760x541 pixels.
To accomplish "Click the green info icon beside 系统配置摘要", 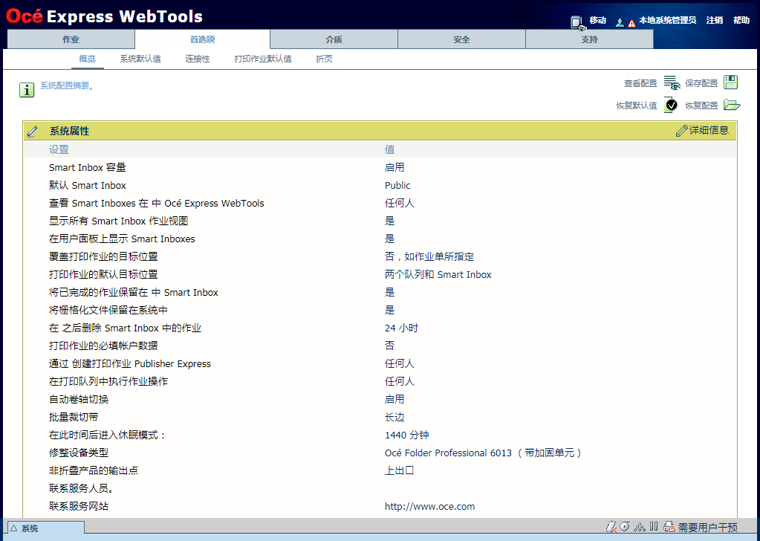I will pyautogui.click(x=27, y=90).
